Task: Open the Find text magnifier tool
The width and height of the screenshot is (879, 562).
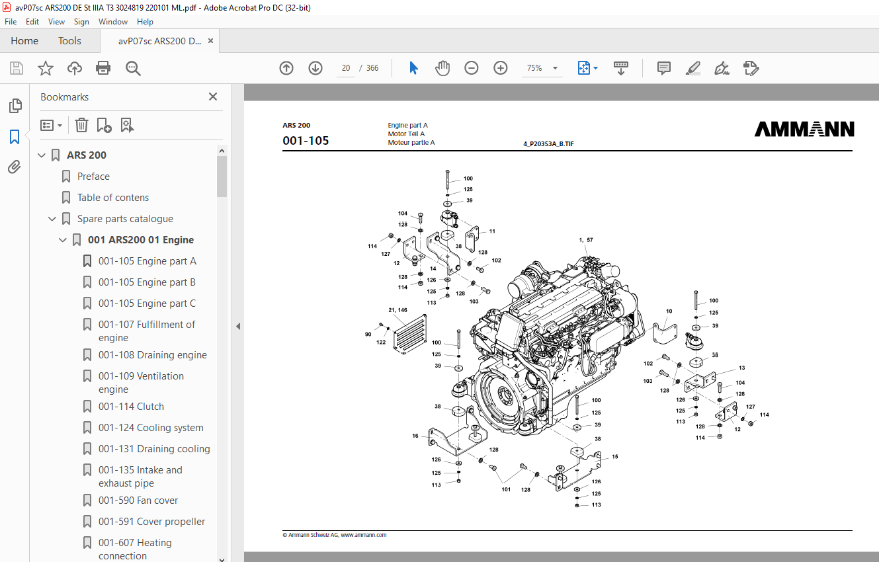Action: [x=133, y=68]
